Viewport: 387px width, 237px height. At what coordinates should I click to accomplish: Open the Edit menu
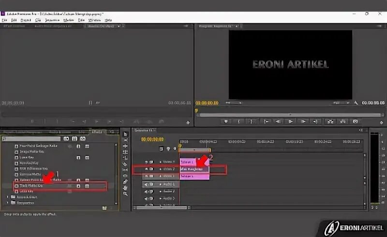click(x=14, y=20)
